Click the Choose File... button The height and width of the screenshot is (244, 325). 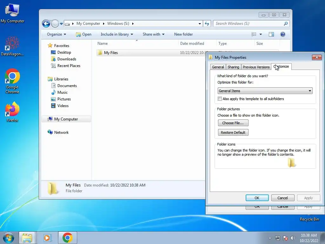[233, 123]
